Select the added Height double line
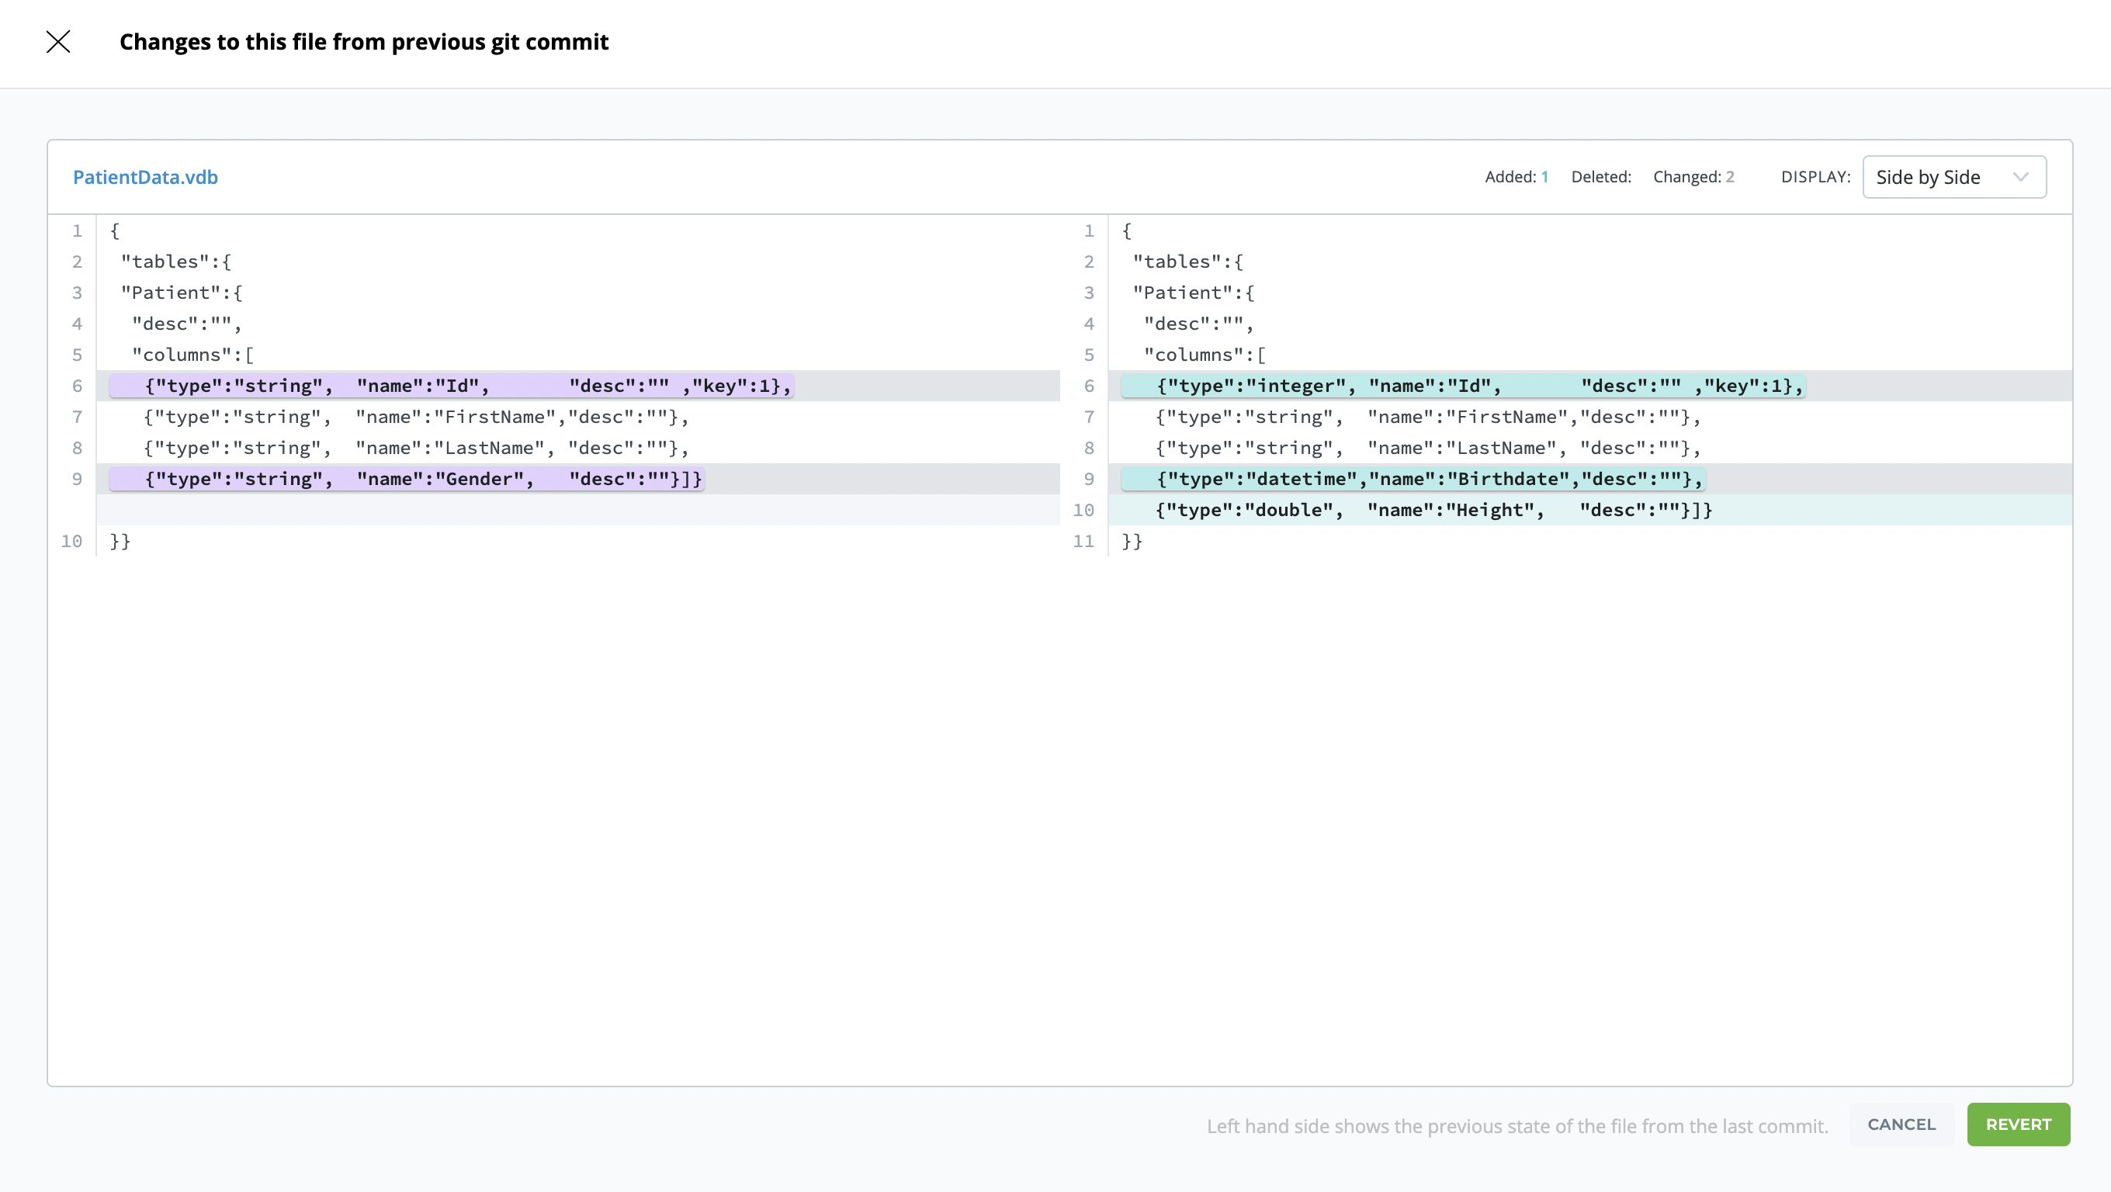This screenshot has width=2111, height=1192. tap(1434, 511)
